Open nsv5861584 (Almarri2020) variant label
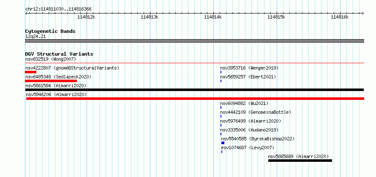Screen dimensions: 376x177 56,86
